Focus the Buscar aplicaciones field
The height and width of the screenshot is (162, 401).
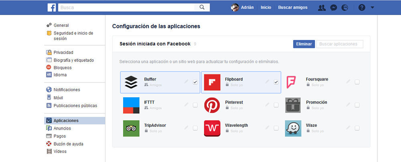pyautogui.click(x=340, y=44)
